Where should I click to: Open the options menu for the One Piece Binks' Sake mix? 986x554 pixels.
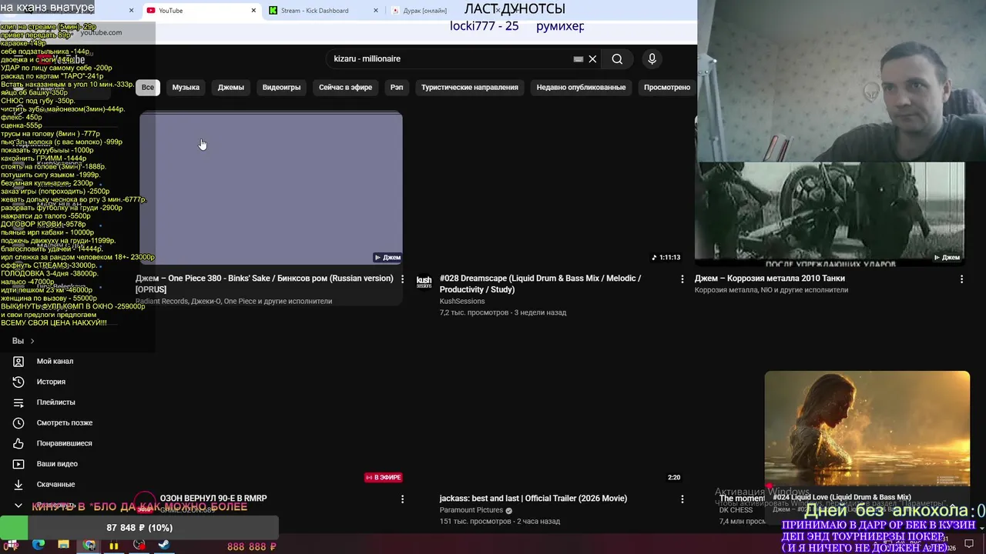pos(402,279)
